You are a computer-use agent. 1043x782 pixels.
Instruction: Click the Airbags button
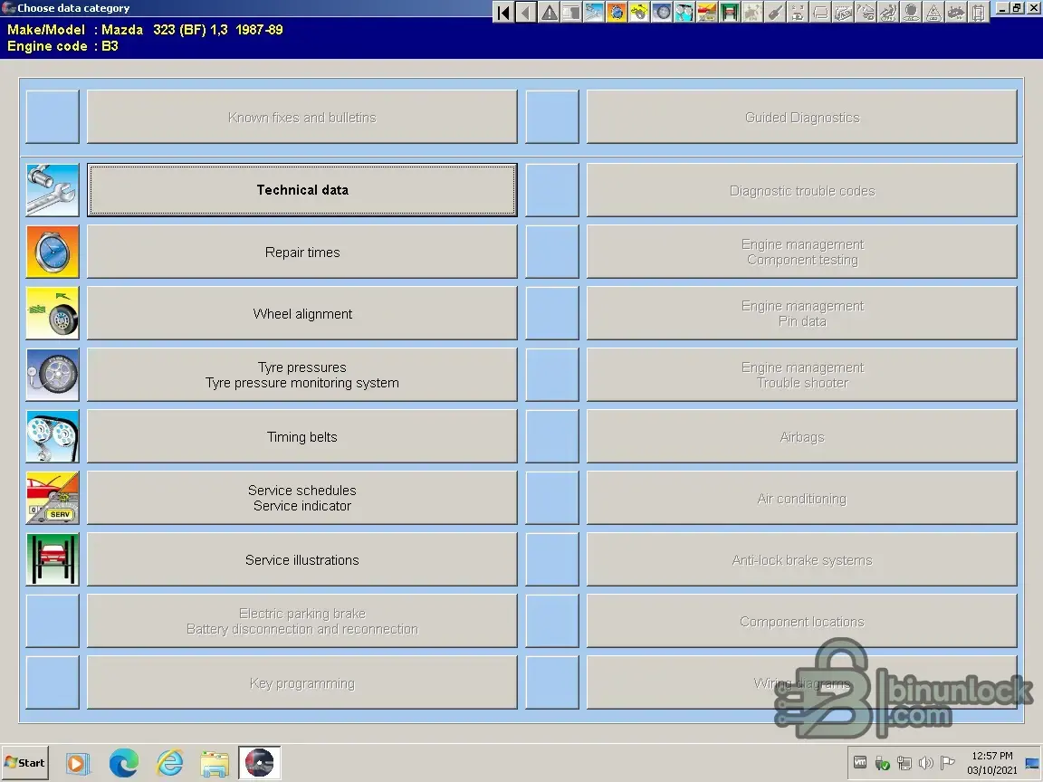(801, 436)
